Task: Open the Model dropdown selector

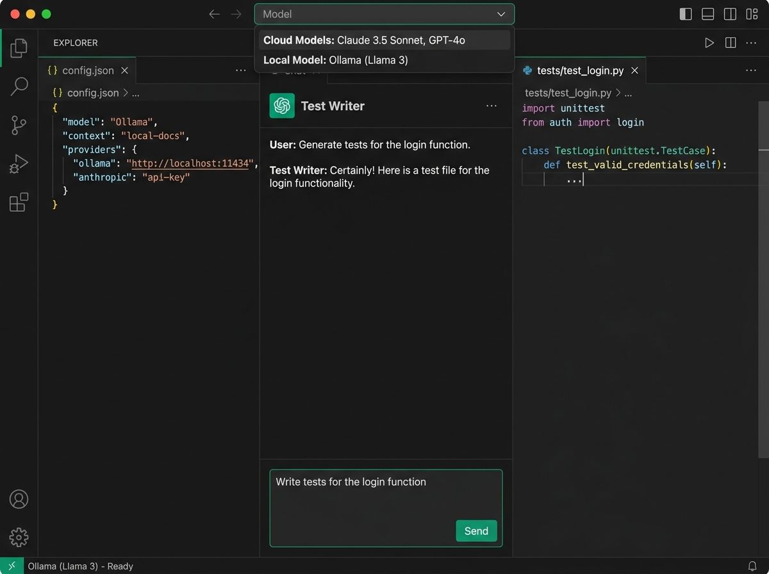Action: 384,14
